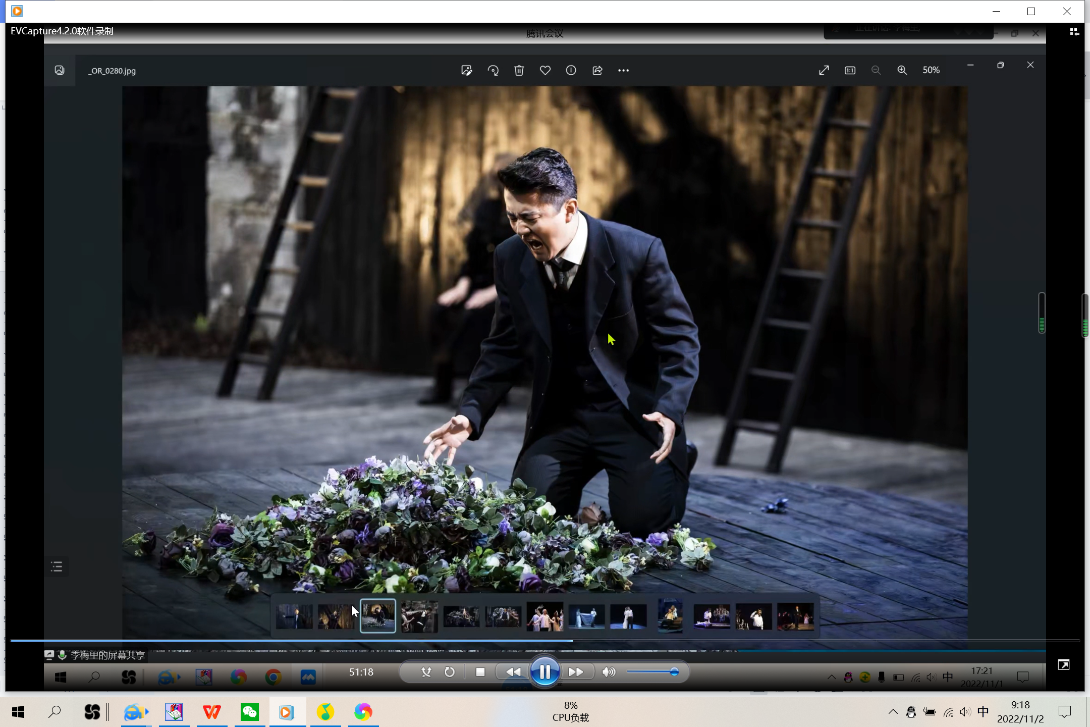
Task: Pause the video playback
Action: tap(544, 672)
